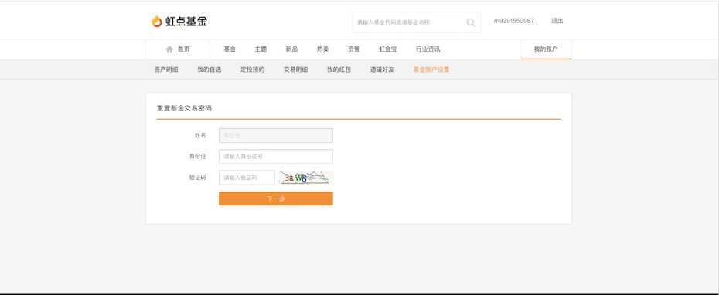719x295 pixels.
Task: Open the 我的自选 sub-tab
Action: pos(209,70)
